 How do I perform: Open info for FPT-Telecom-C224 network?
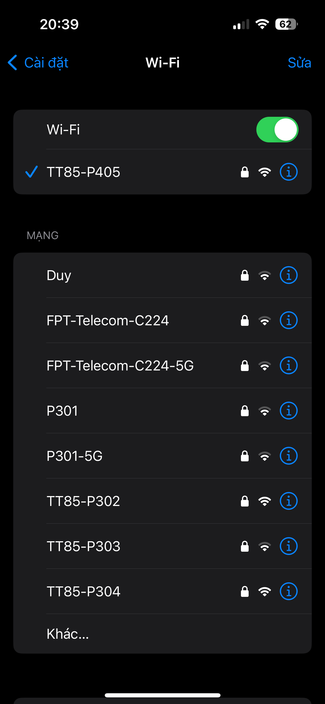[x=288, y=320]
